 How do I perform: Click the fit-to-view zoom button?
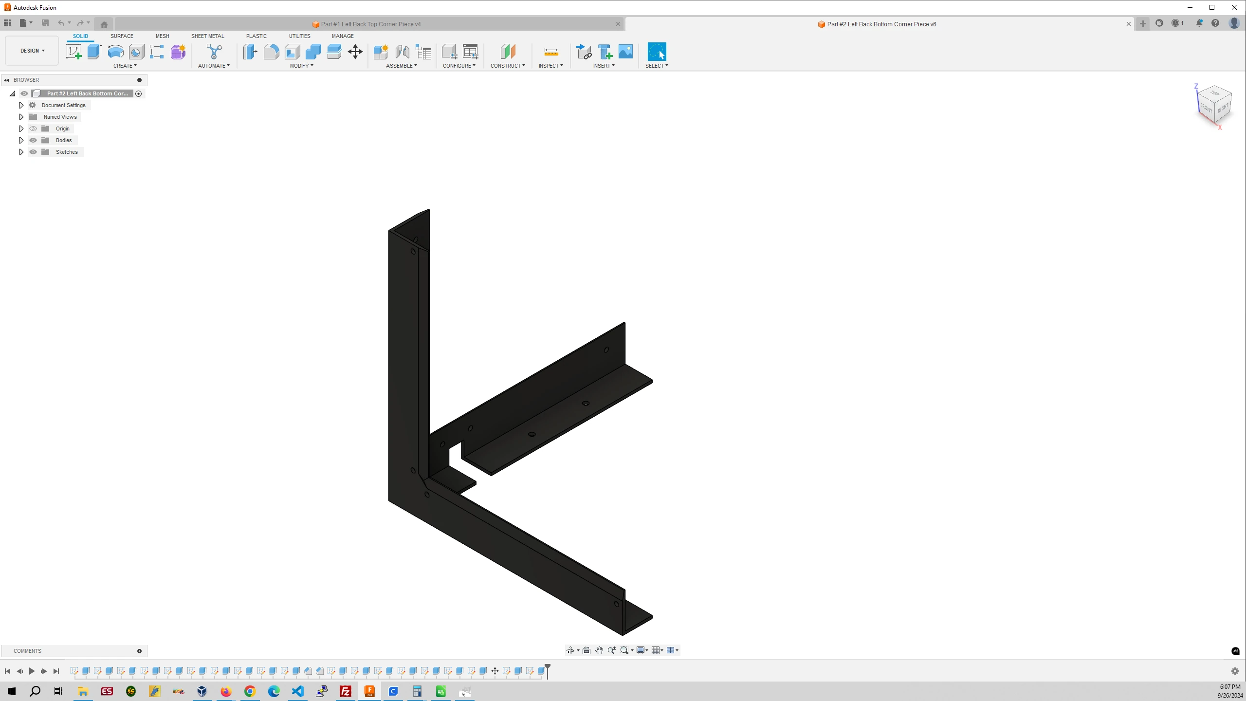(x=625, y=650)
